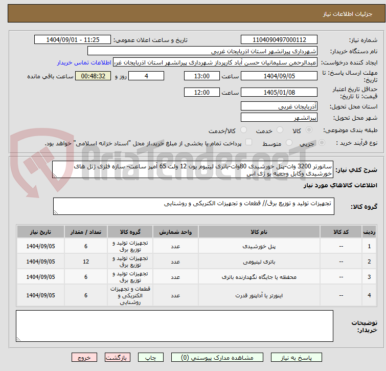Click 'کد کالا' column header
Image resolution: width=386 pixels, height=371 pixels.
pos(341,232)
